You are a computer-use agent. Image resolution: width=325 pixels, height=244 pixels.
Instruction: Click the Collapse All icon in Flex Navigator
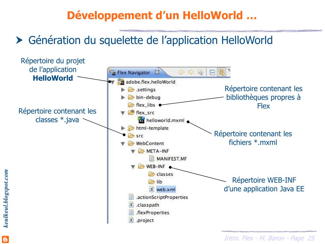pyautogui.click(x=212, y=72)
